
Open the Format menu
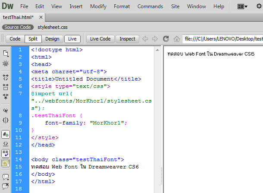coord(122,6)
